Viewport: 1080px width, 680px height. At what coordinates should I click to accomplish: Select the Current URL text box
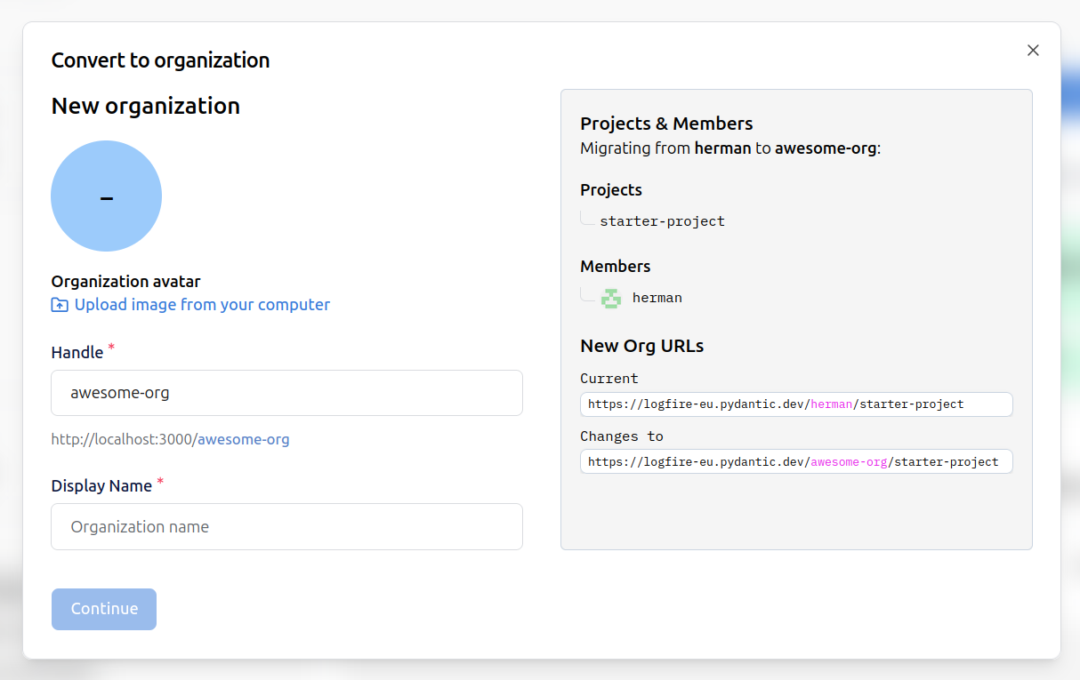click(x=796, y=404)
